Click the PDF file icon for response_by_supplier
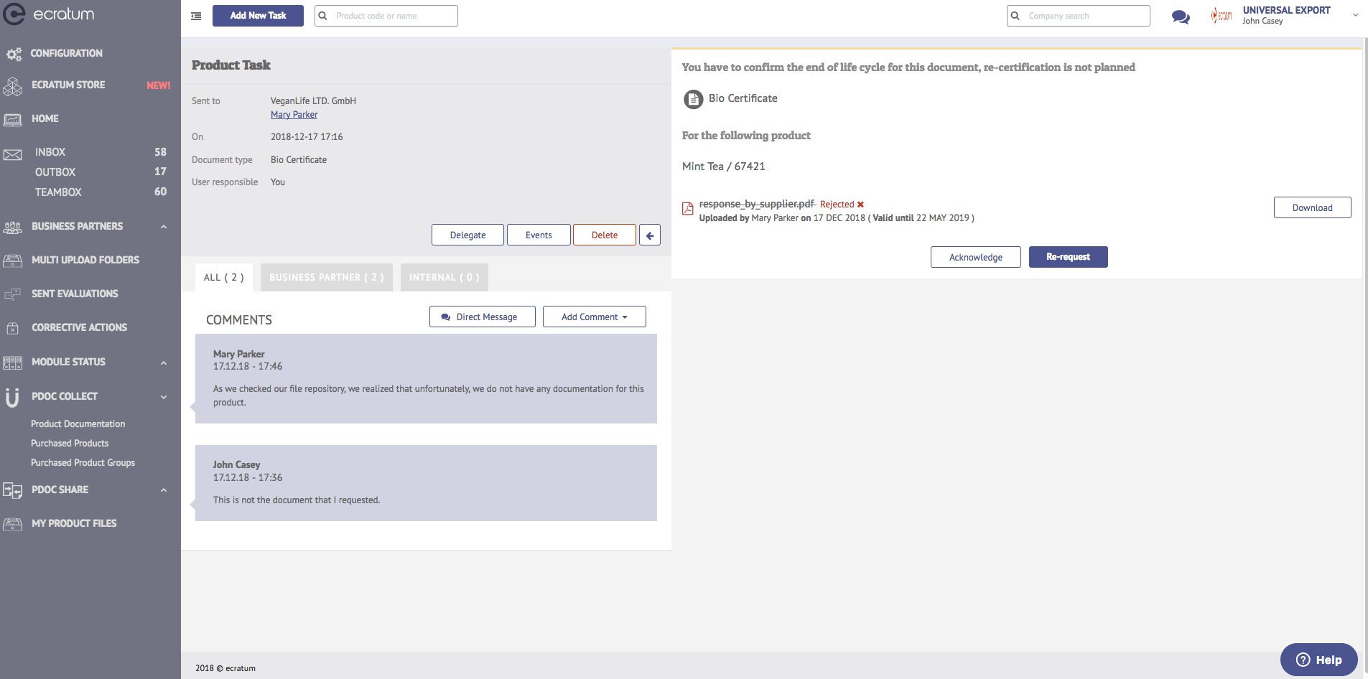This screenshot has width=1368, height=679. point(688,208)
